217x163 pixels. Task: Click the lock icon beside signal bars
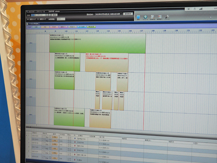[x=195, y=9]
